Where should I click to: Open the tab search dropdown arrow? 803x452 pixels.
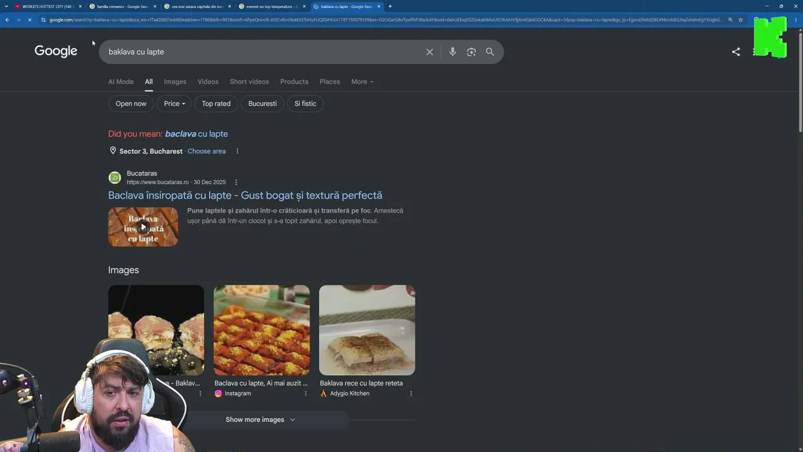(6, 6)
